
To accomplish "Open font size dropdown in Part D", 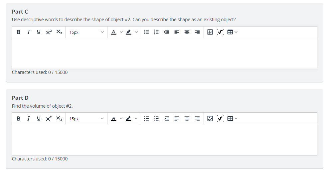I will coord(86,119).
